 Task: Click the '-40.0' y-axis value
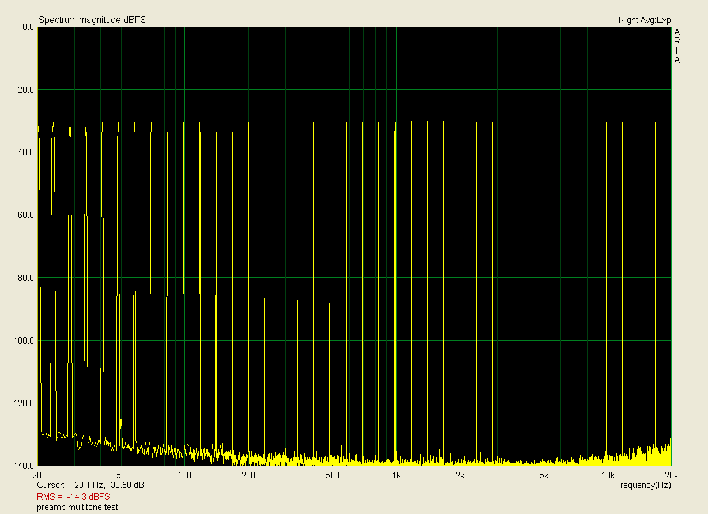click(x=24, y=152)
